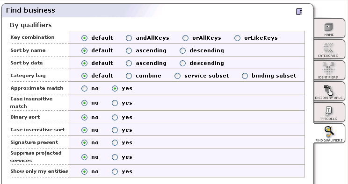Click the FIND QUALIFIERS tab label
The image size is (348, 184).
tap(329, 140)
